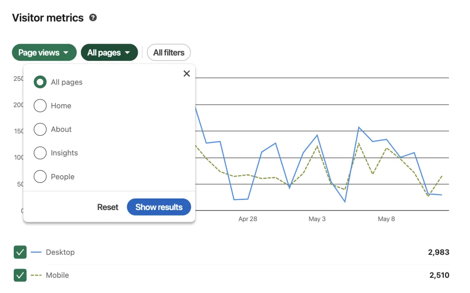470x293 pixels.
Task: Uncheck the Desktop series checkbox
Action: pos(20,252)
